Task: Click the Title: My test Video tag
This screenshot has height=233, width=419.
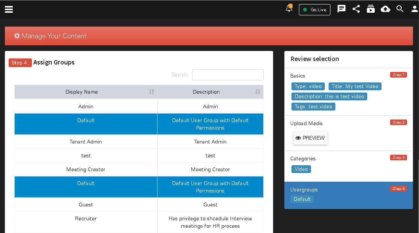Action: click(x=355, y=86)
